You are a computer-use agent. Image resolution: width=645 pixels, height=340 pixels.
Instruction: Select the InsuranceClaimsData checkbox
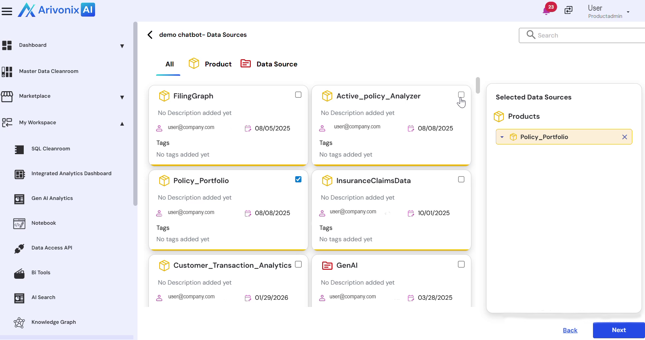coord(461,179)
